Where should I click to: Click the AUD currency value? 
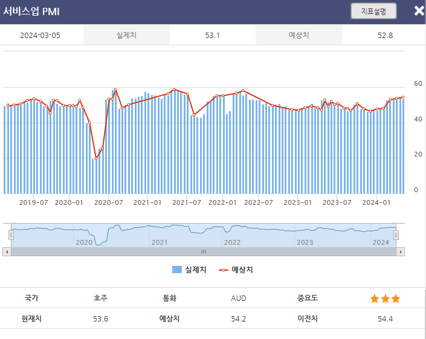(239, 299)
